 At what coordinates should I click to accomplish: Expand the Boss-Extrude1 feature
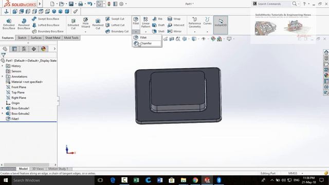pos(2,108)
